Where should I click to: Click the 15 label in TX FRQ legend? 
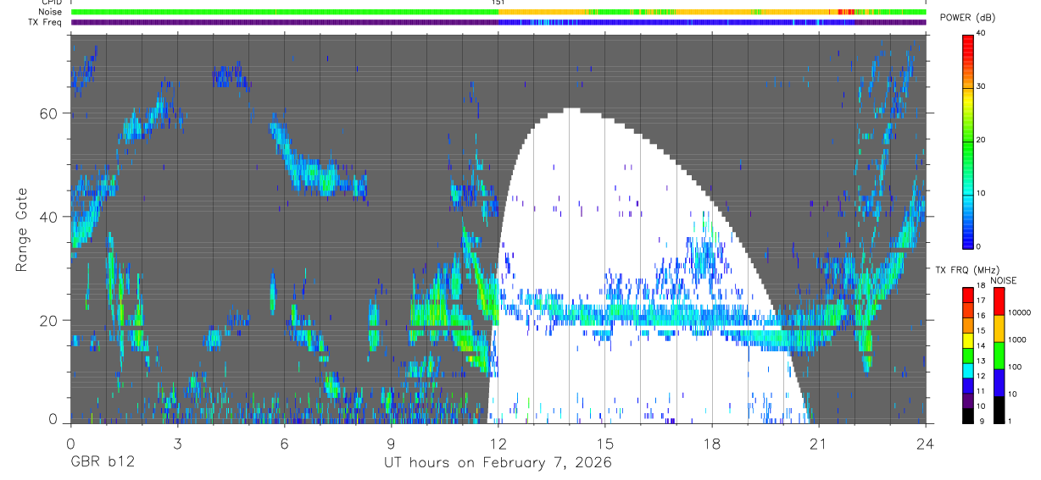[x=981, y=330]
